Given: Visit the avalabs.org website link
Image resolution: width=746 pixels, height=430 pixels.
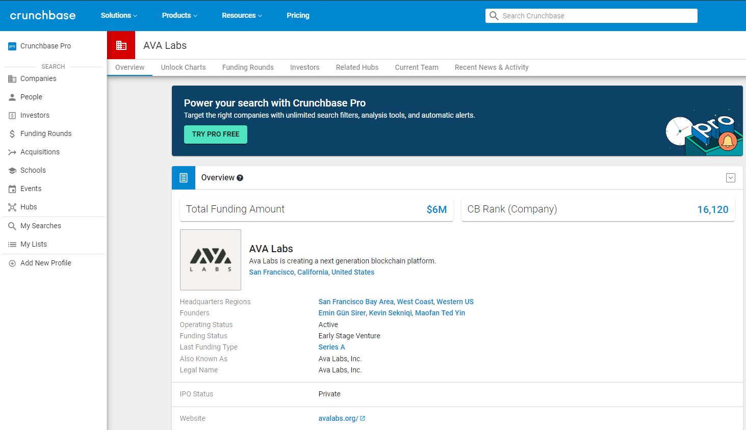Looking at the screenshot, I should pyautogui.click(x=338, y=418).
